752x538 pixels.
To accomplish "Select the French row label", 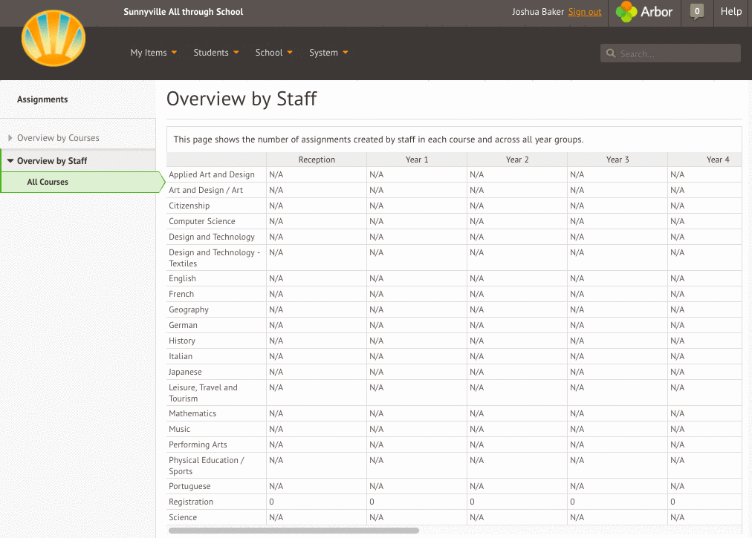I will point(181,294).
